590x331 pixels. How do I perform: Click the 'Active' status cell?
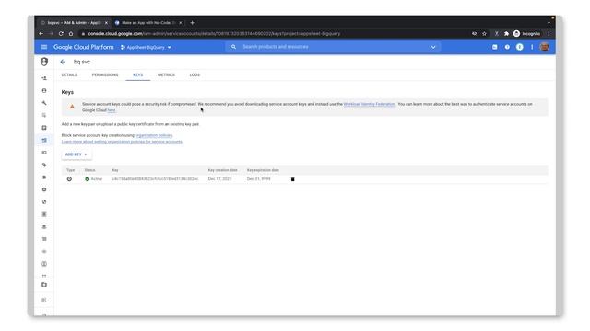coord(94,179)
